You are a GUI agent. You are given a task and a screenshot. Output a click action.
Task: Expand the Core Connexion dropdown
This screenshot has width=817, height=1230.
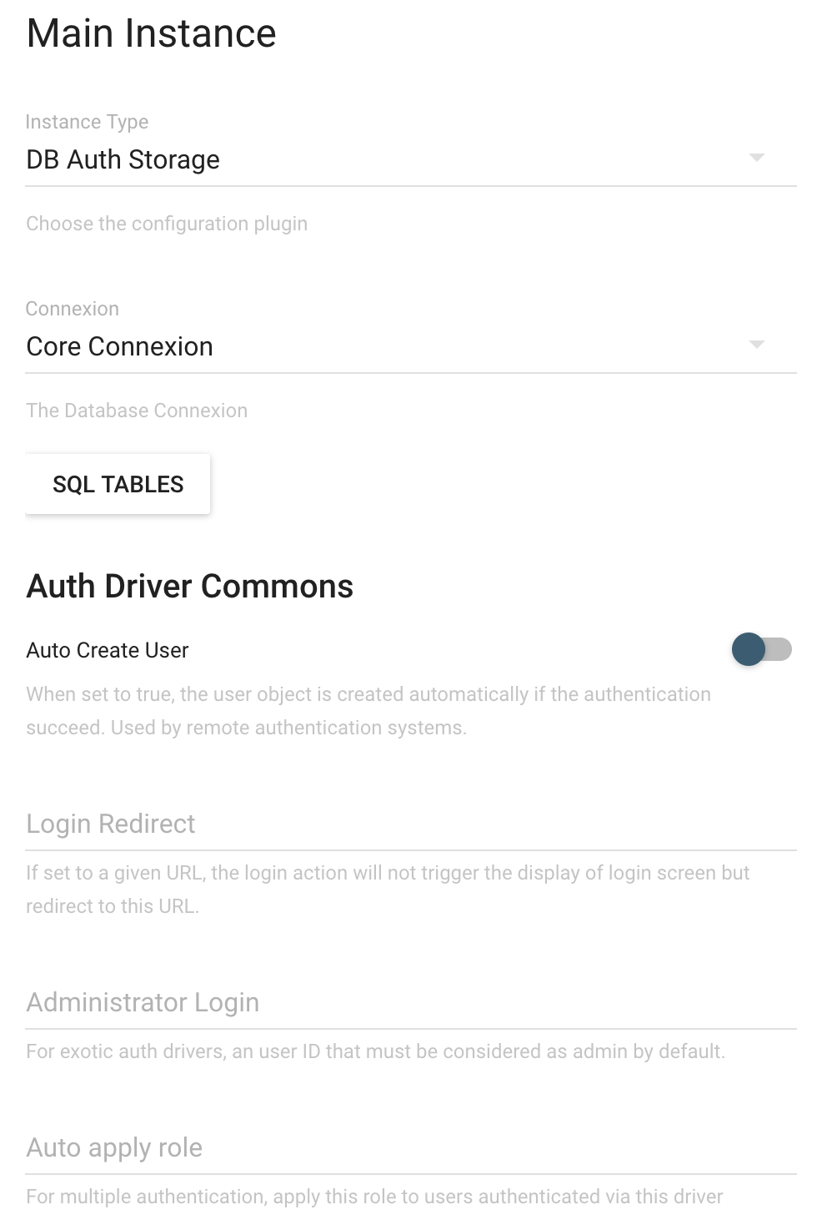[411, 346]
